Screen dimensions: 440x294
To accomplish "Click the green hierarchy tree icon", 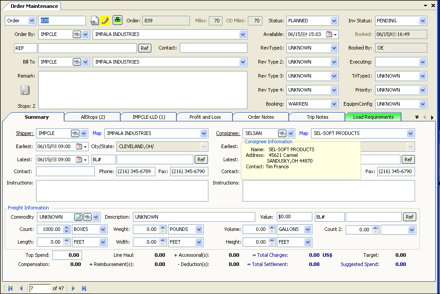I will click(118, 20).
